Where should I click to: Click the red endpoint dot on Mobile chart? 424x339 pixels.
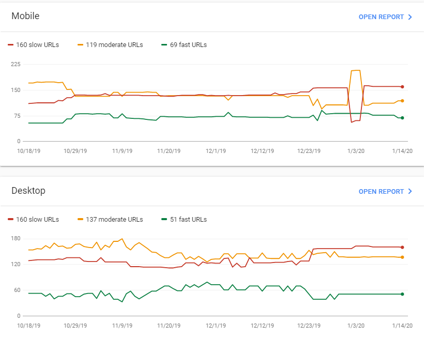(402, 87)
